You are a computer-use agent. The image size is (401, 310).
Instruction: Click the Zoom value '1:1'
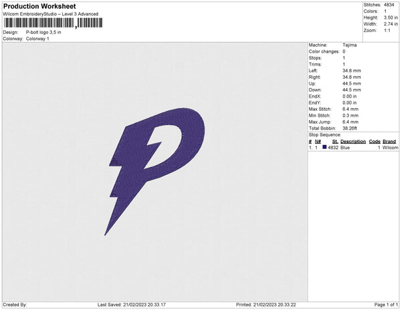tap(387, 31)
